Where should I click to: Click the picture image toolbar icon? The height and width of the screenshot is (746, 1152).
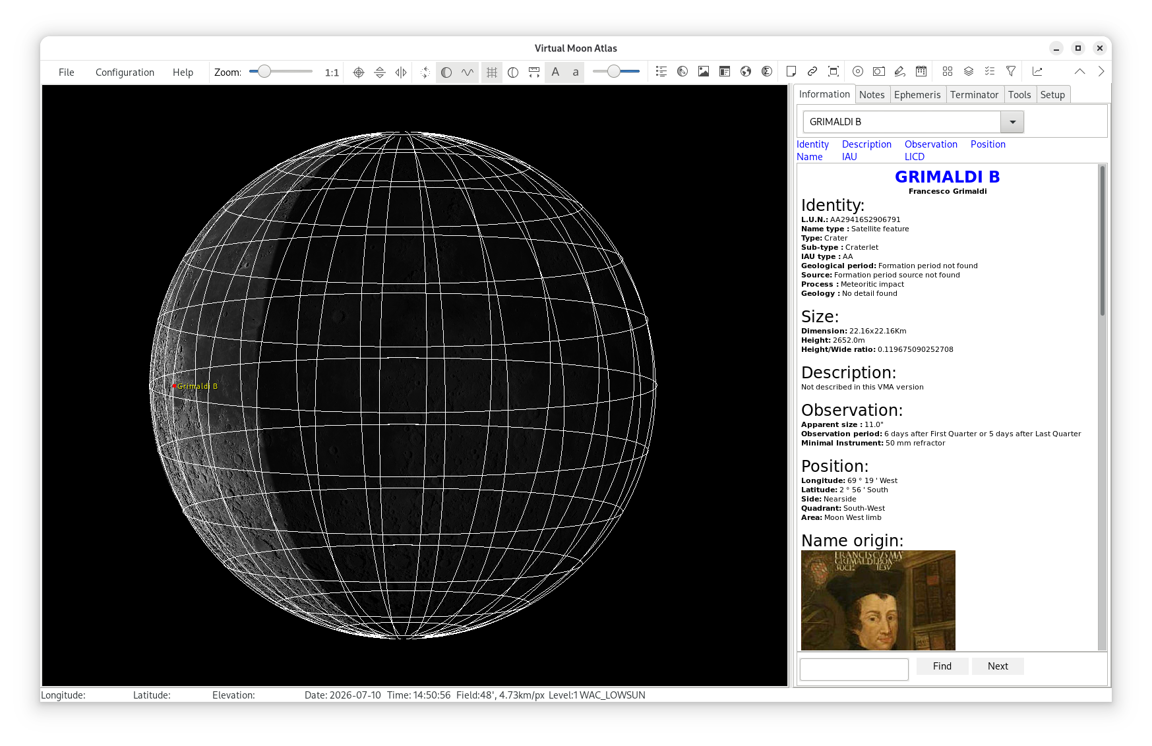tap(704, 71)
